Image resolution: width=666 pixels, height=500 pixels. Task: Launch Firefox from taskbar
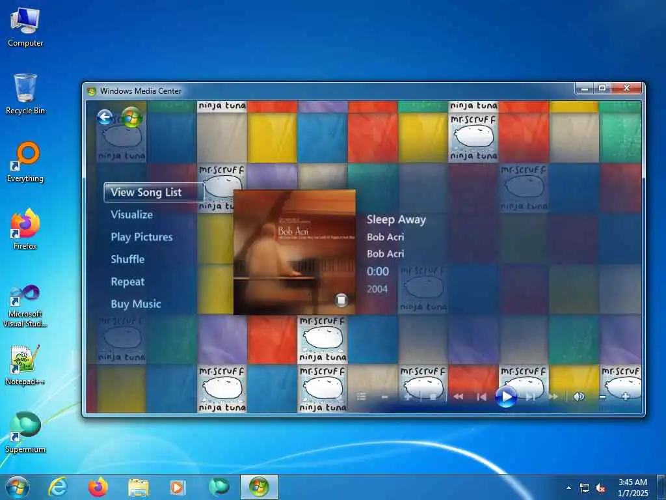(98, 487)
